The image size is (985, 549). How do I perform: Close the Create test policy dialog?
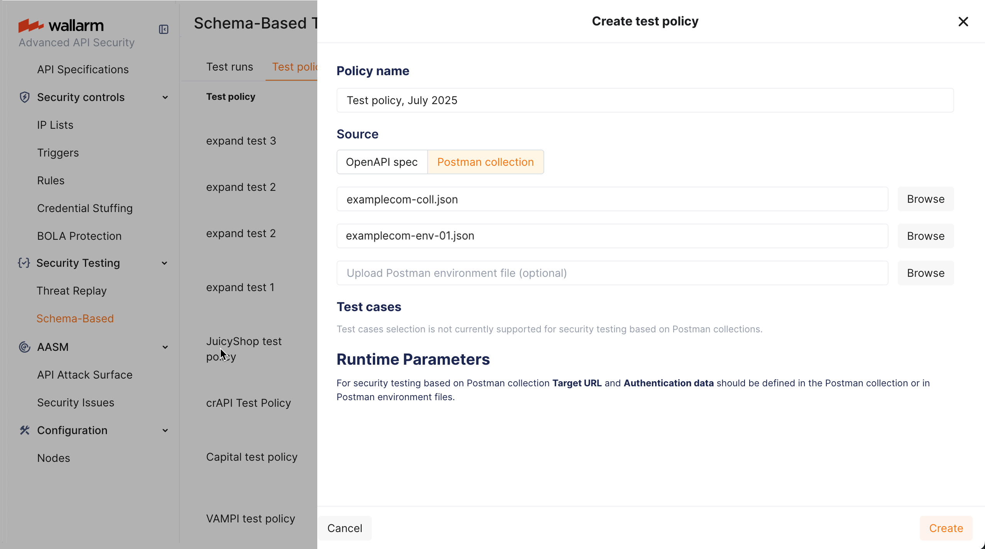point(963,22)
